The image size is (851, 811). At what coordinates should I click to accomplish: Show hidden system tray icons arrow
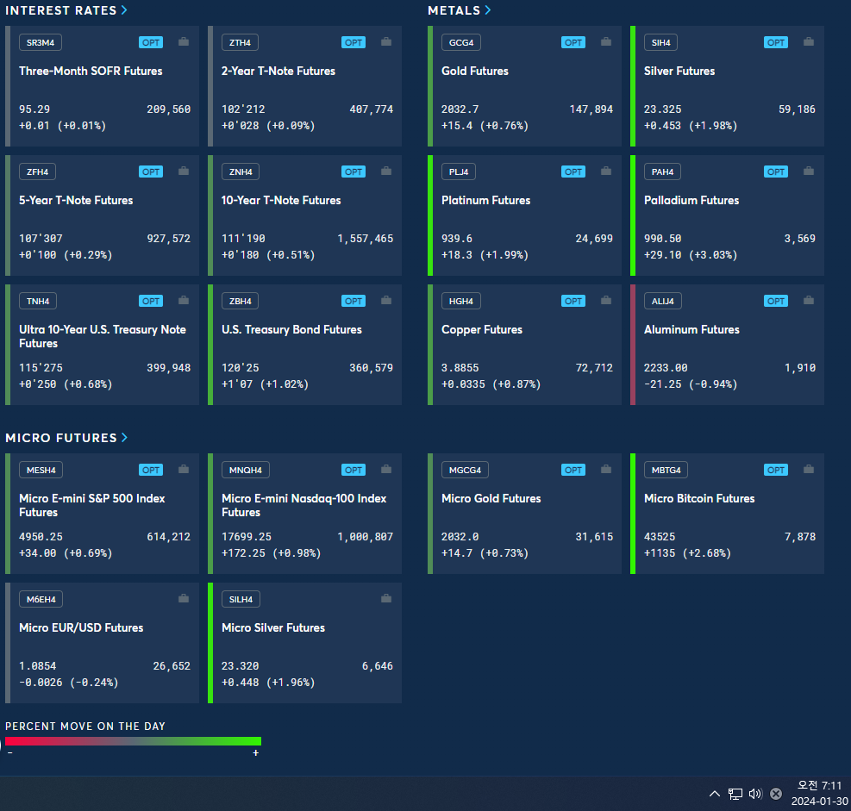(x=714, y=794)
